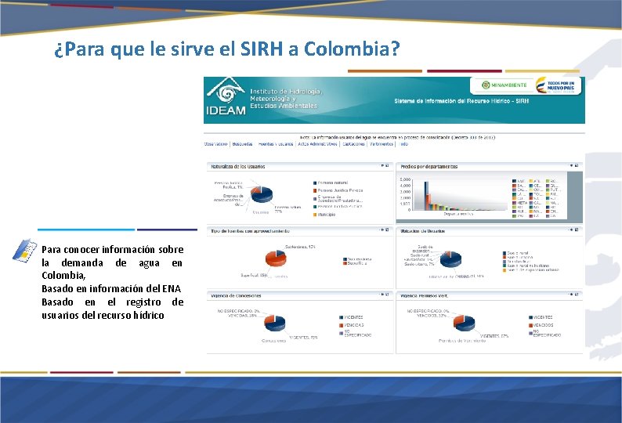Open the Ubicación de Usuarios panel menu arrow
The width and height of the screenshot is (622, 423).
click(x=572, y=230)
